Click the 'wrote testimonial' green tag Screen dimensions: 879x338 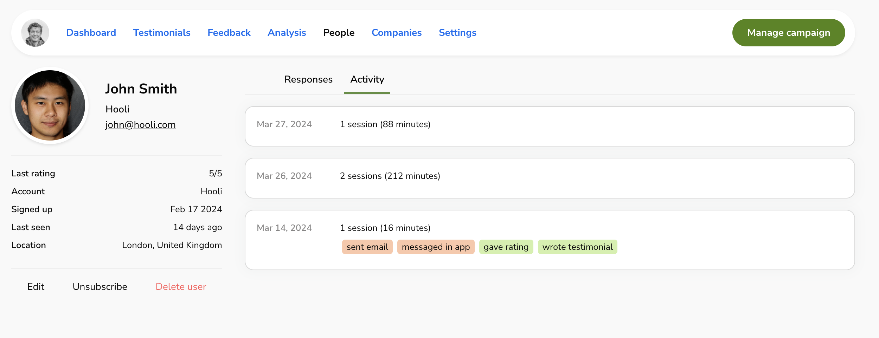pyautogui.click(x=577, y=247)
